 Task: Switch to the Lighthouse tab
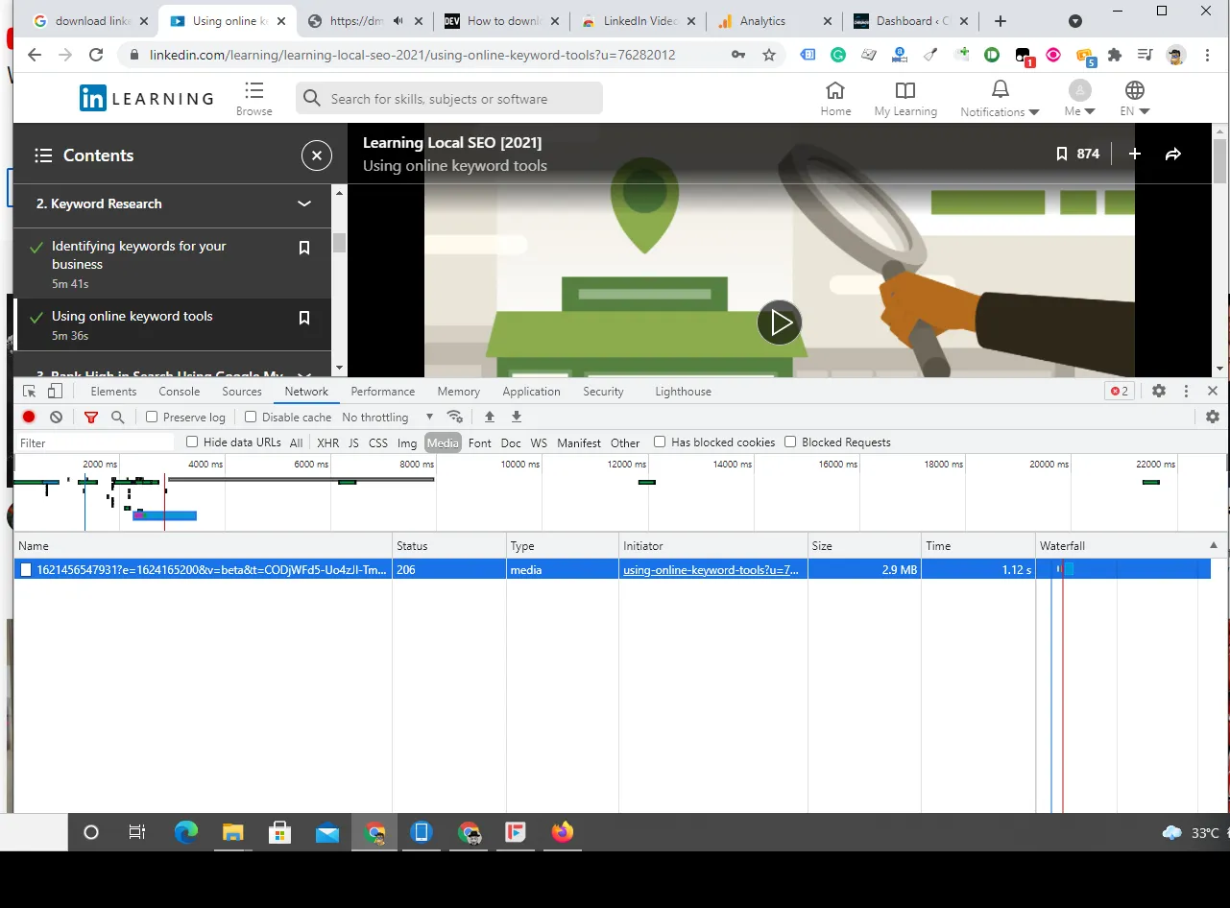(684, 392)
